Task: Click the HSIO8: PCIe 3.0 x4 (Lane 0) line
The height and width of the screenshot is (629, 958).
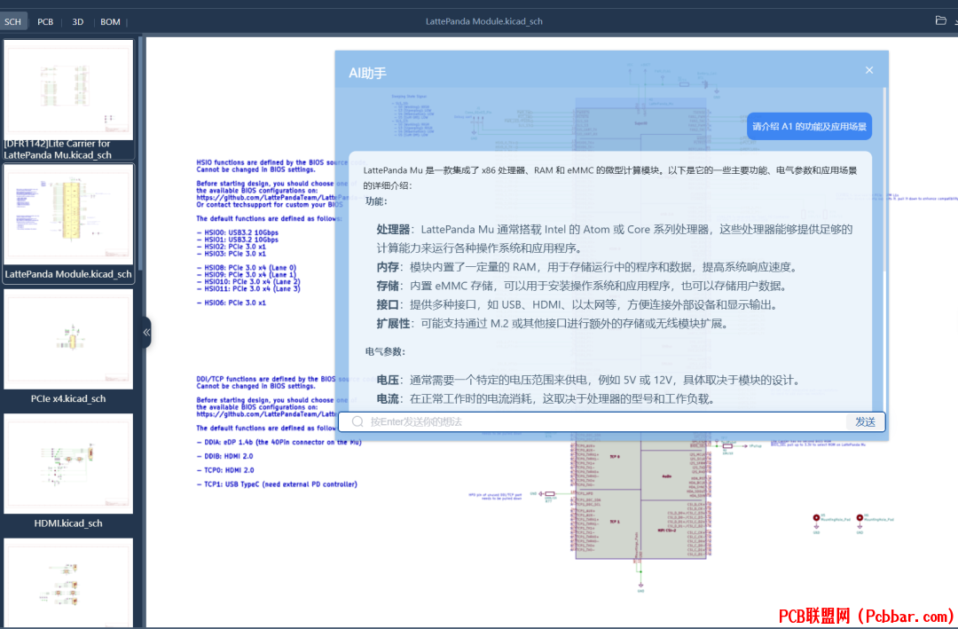Action: pos(247,268)
